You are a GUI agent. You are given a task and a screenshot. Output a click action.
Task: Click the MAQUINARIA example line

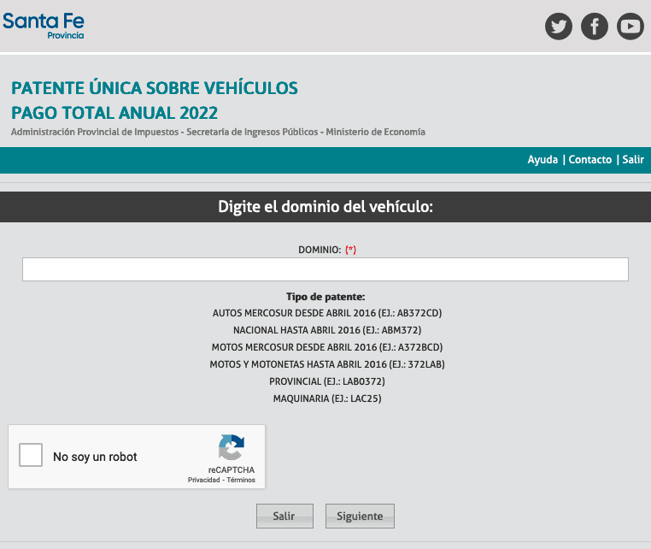click(326, 398)
